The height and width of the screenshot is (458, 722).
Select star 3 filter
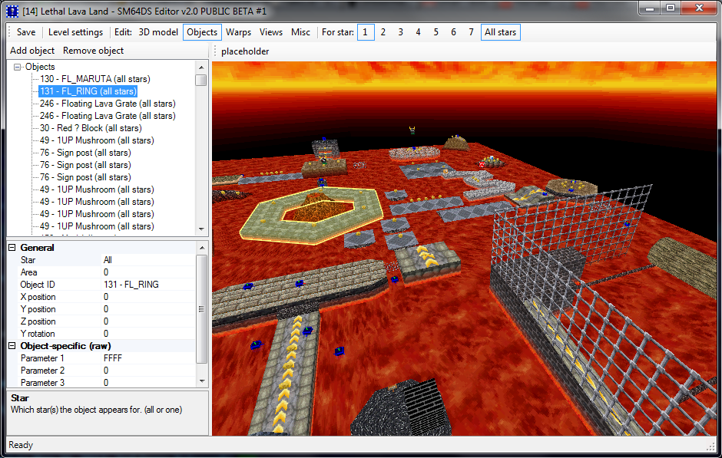click(x=401, y=32)
